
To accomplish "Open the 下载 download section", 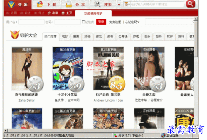I will pyautogui.click(x=46, y=5).
